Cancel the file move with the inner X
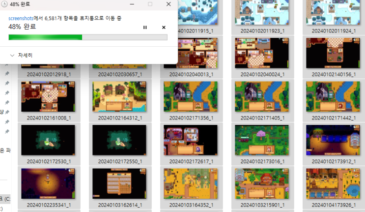 pos(164,28)
